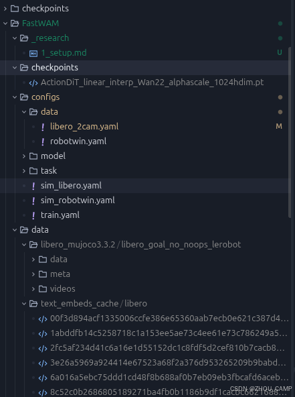Select the videos folder name
Screen dimensions: 295x397
point(63,288)
